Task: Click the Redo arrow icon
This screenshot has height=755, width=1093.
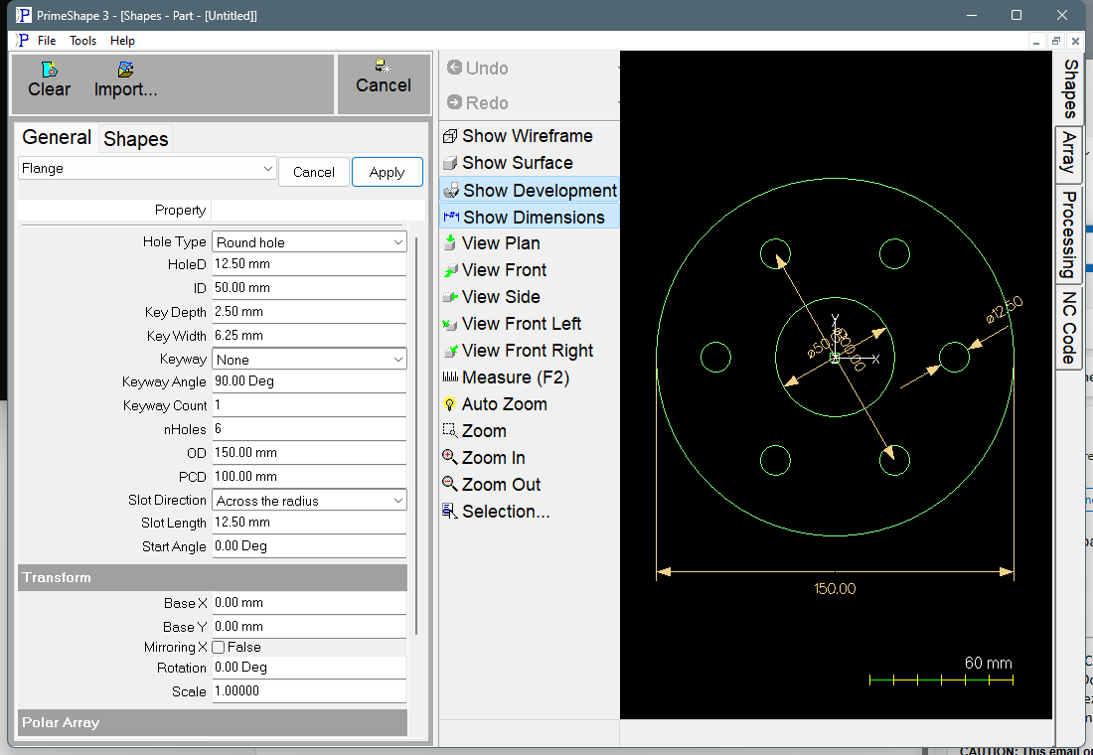Action: 454,102
